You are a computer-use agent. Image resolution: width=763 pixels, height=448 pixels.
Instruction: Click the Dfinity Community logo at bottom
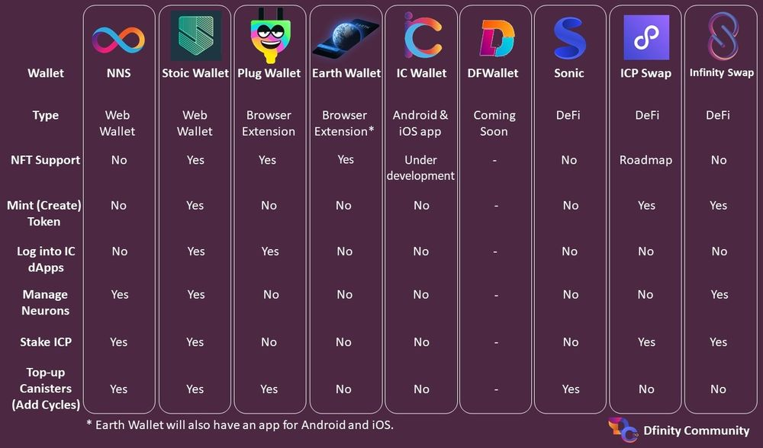click(x=623, y=430)
